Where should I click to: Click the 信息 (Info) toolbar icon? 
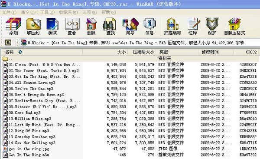[x=149, y=24]
